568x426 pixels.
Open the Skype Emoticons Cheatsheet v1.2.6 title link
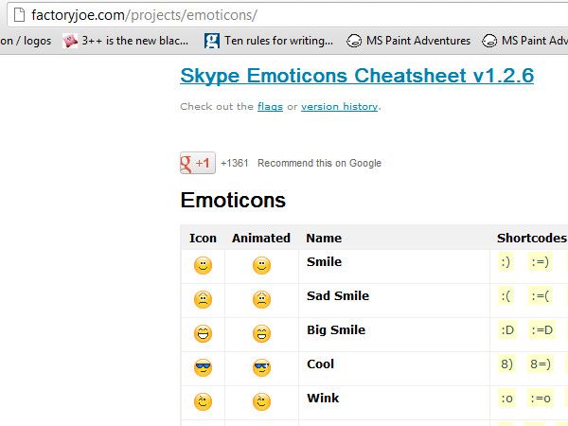point(357,76)
